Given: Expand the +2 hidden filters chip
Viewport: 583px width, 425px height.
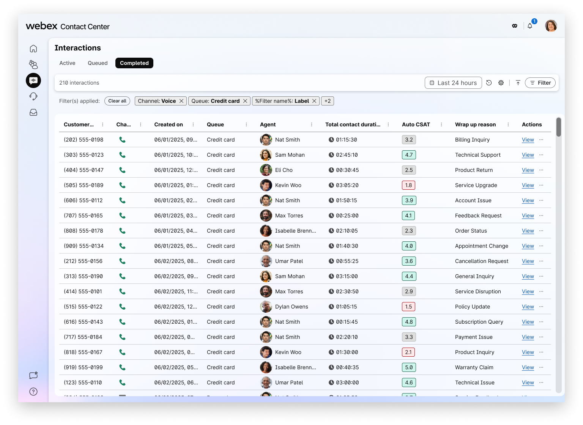Looking at the screenshot, I should pos(327,101).
